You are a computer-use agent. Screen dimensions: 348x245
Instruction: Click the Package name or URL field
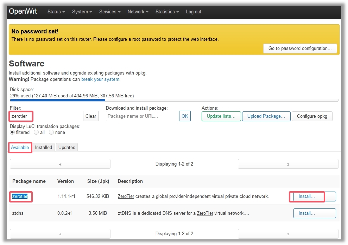143,116
